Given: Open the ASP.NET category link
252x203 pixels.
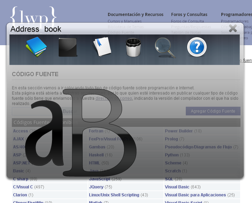Looking at the screenshot, I should pos(21,163).
